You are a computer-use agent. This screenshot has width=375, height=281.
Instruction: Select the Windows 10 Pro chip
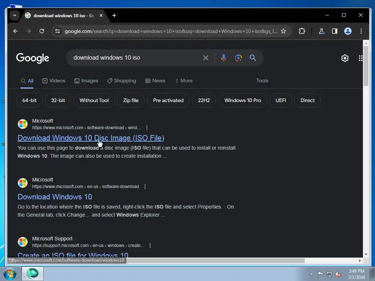tap(243, 100)
